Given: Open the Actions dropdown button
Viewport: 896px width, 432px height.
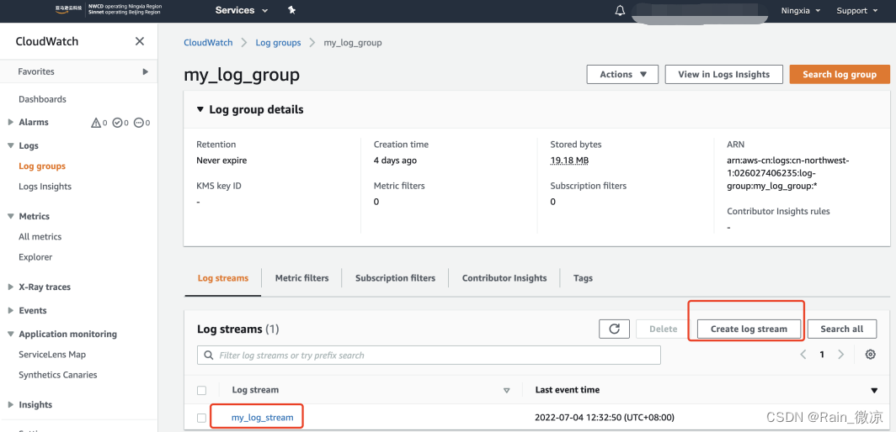Looking at the screenshot, I should point(622,74).
